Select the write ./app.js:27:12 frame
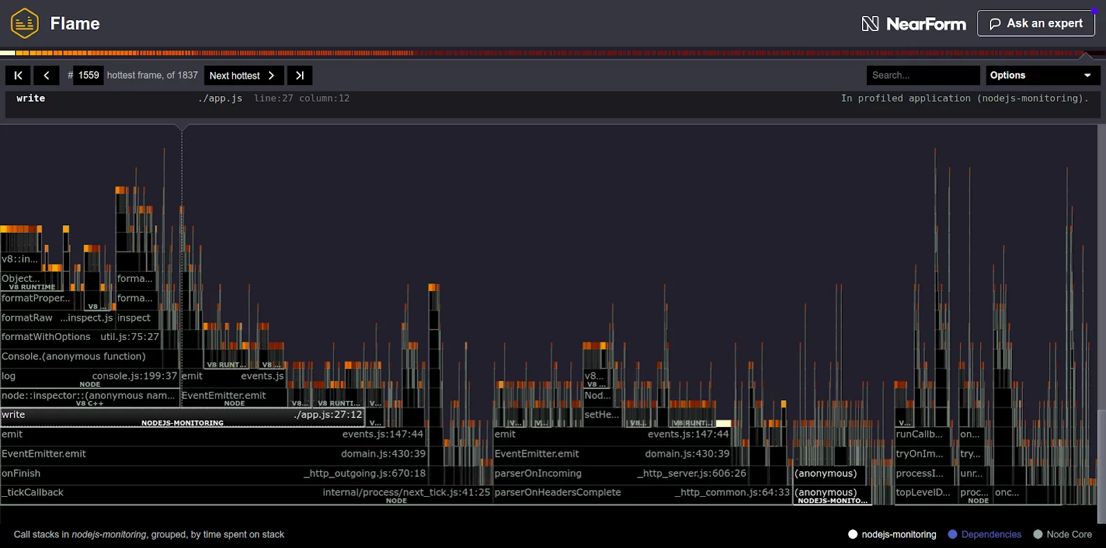Screen dimensions: 1106x548 [x=182, y=417]
